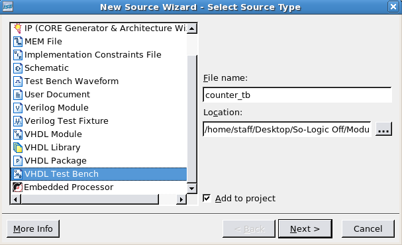Click the list scroll up arrow
This screenshot has width=402, height=245.
(x=192, y=28)
